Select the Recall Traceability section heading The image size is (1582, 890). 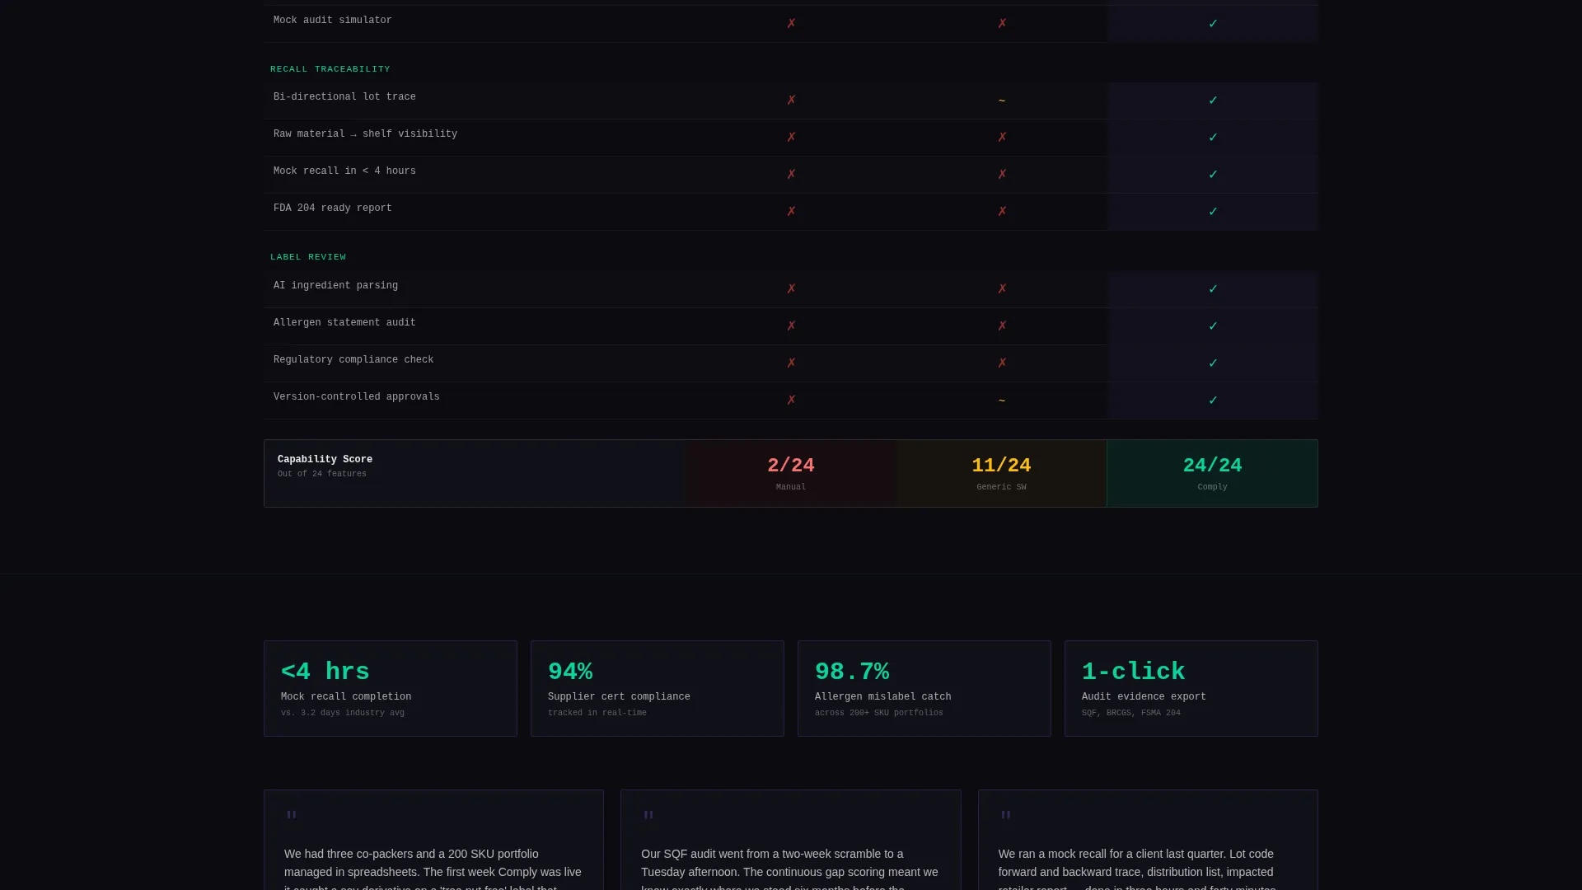(x=330, y=69)
